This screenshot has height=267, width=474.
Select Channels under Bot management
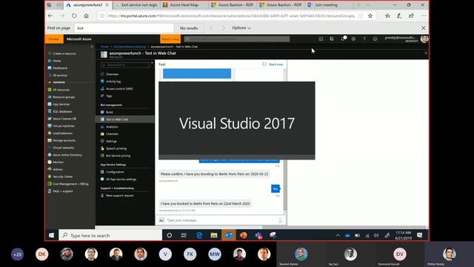(112, 133)
